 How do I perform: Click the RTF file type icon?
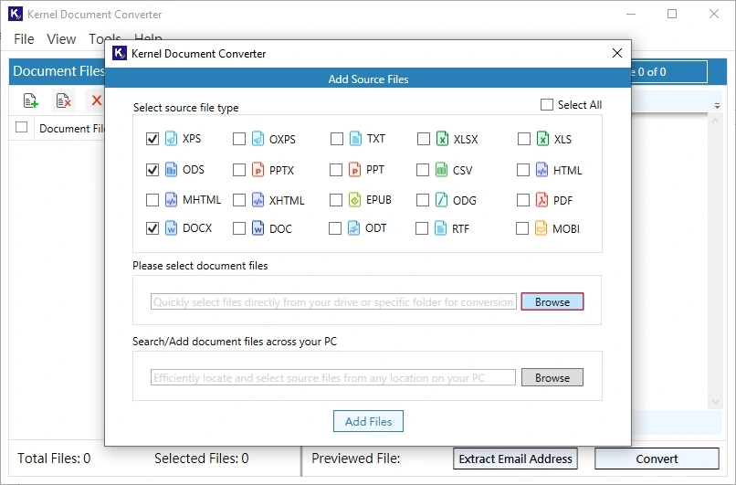coord(440,228)
